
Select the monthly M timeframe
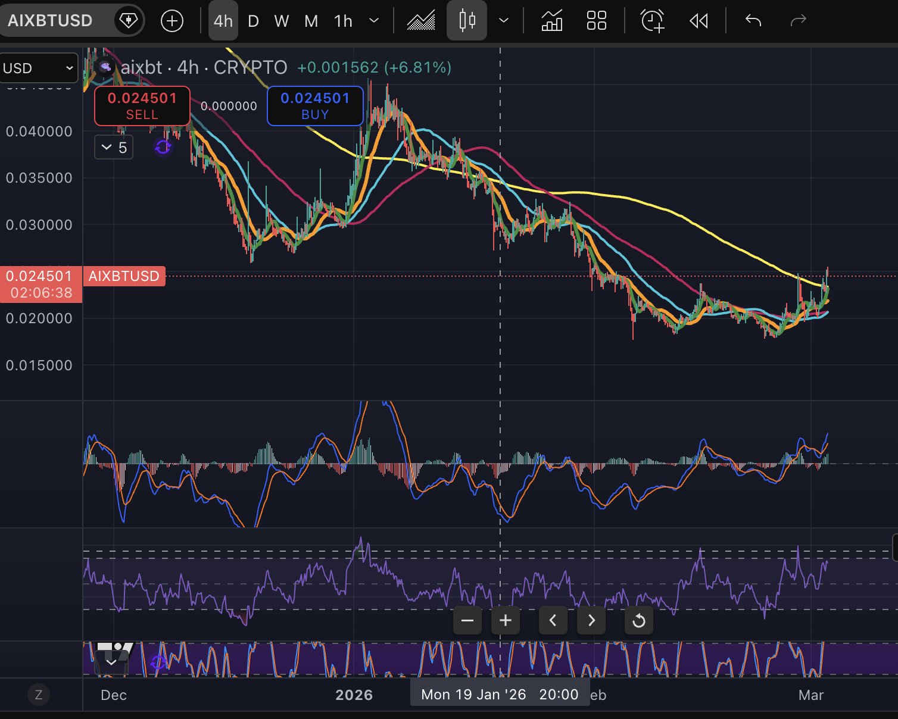pyautogui.click(x=311, y=21)
